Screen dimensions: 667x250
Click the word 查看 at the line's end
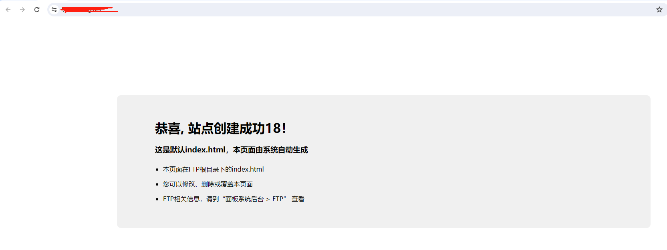pyautogui.click(x=298, y=199)
